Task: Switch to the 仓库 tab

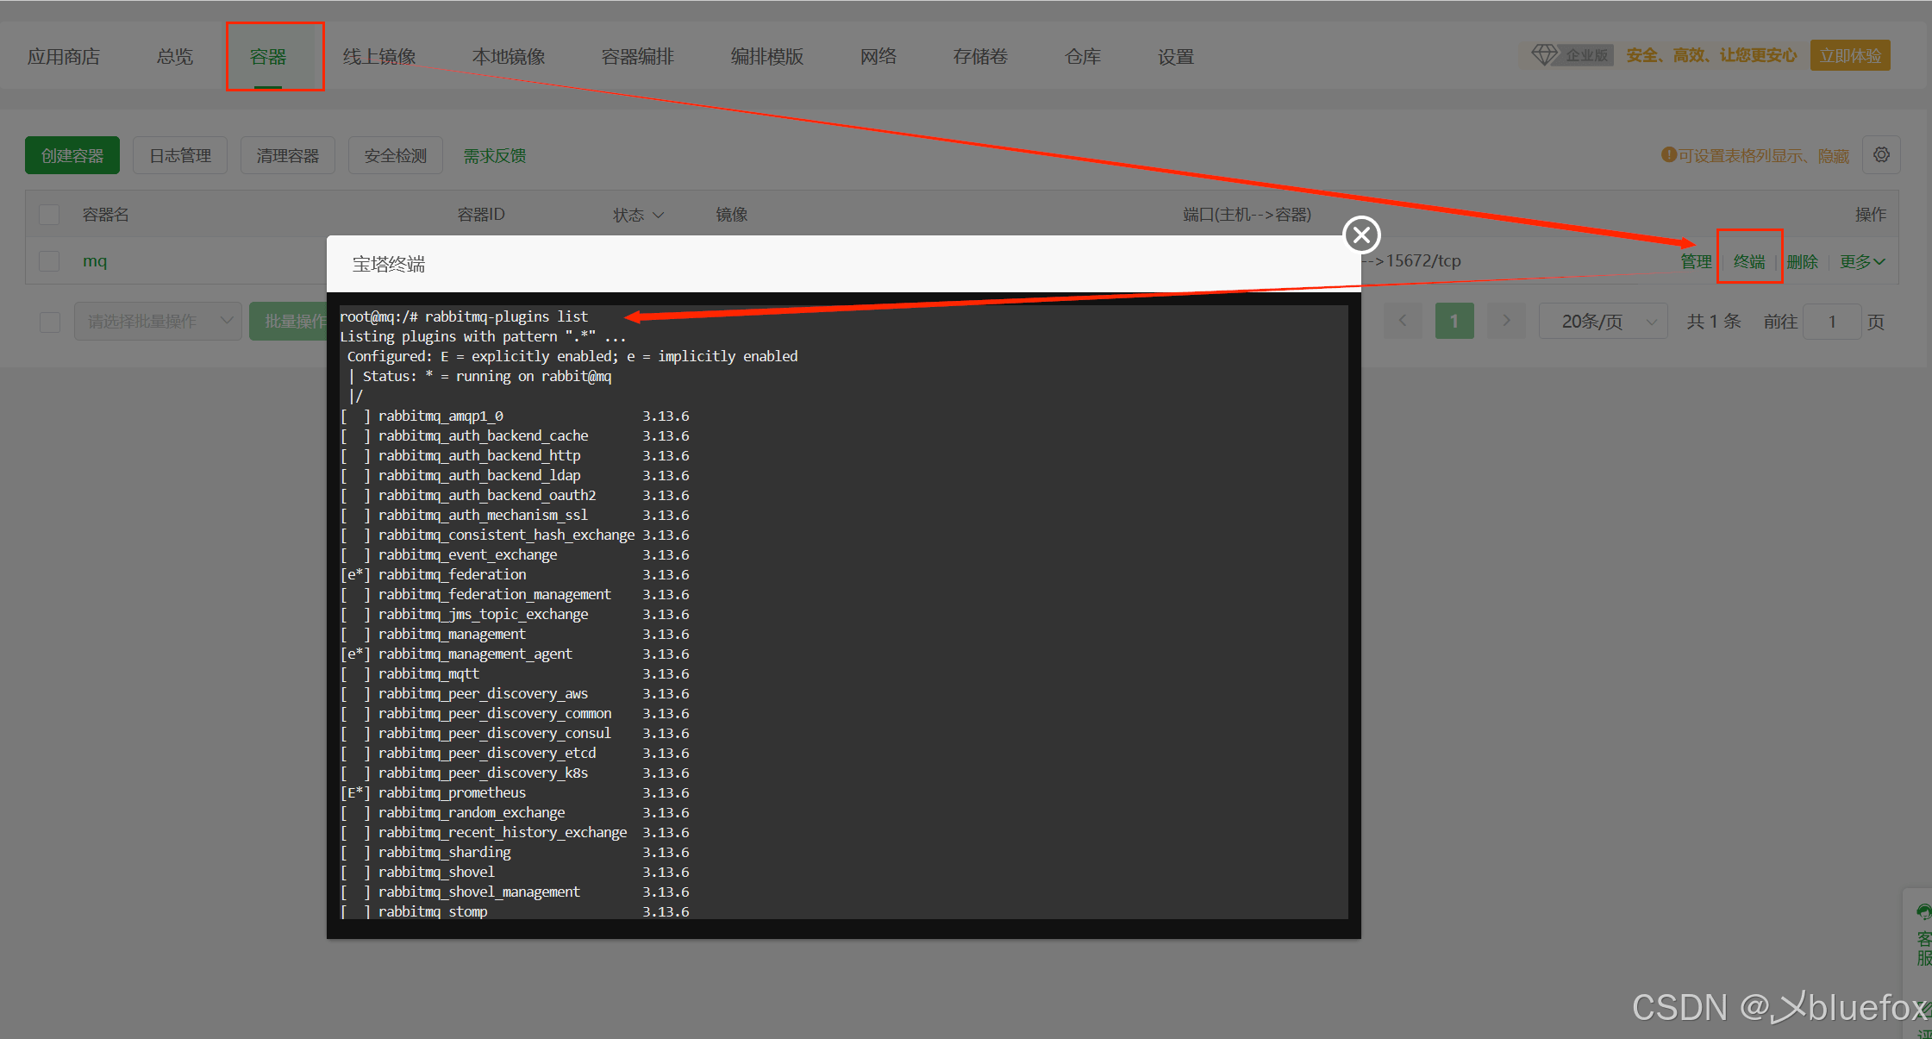Action: click(x=1083, y=57)
